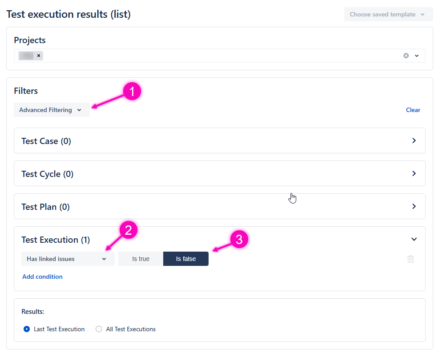Expand the Test Case filter section
The width and height of the screenshot is (439, 353).
click(x=414, y=140)
